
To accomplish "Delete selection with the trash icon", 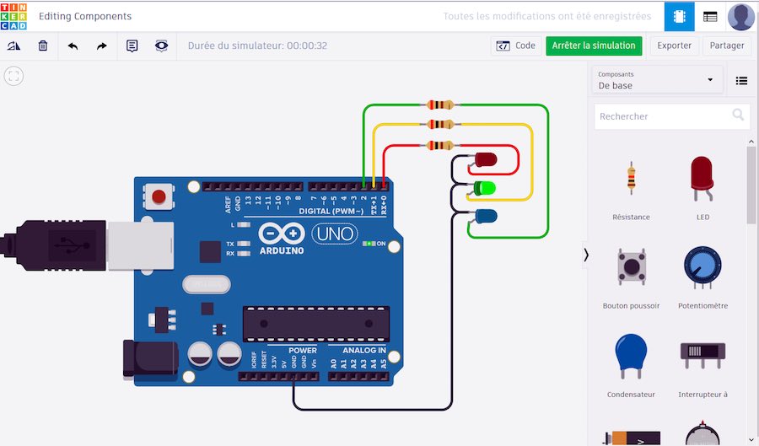I will [x=43, y=46].
